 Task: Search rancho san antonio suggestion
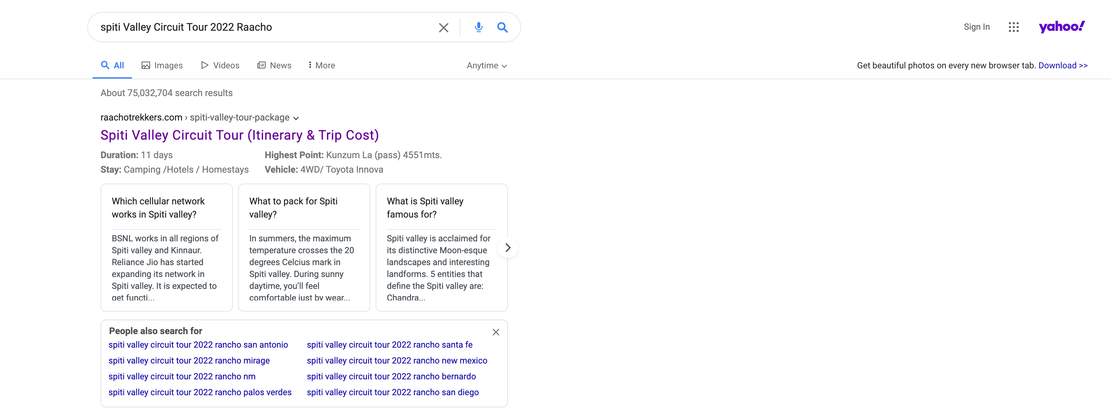point(198,345)
